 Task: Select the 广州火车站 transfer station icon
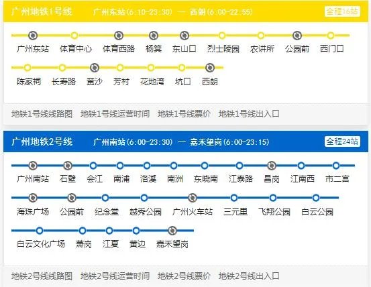(x=193, y=198)
